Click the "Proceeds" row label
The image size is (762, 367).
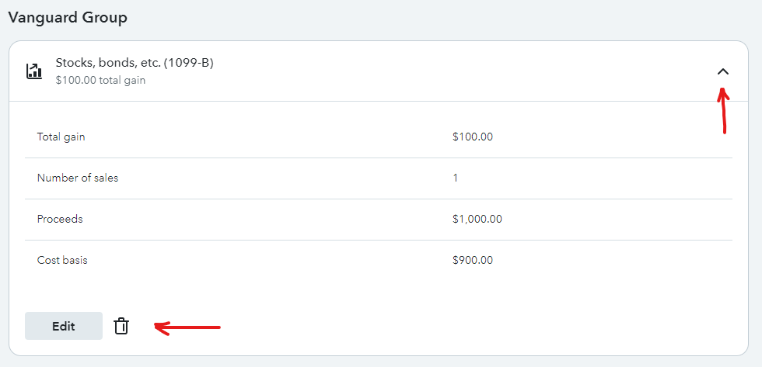[x=60, y=220]
